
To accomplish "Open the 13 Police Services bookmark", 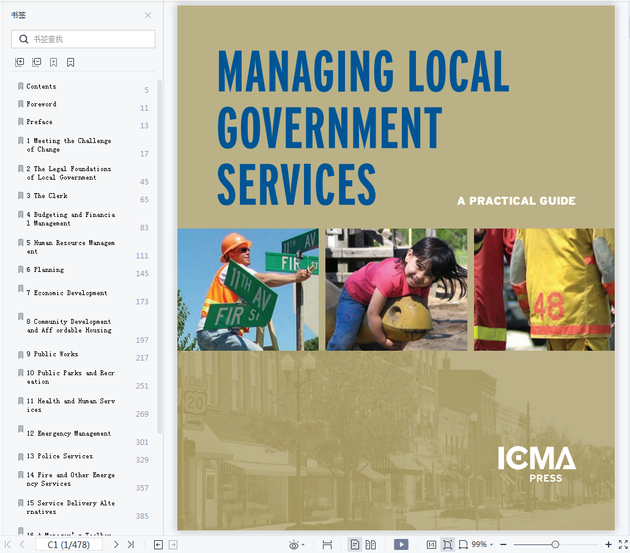I will tap(59, 456).
